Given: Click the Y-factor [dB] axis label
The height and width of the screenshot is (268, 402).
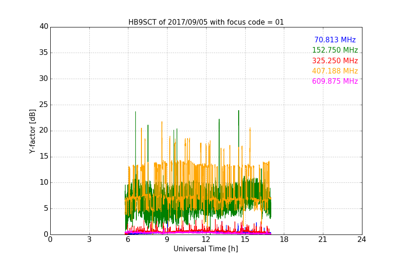Looking at the screenshot, I should [x=32, y=131].
